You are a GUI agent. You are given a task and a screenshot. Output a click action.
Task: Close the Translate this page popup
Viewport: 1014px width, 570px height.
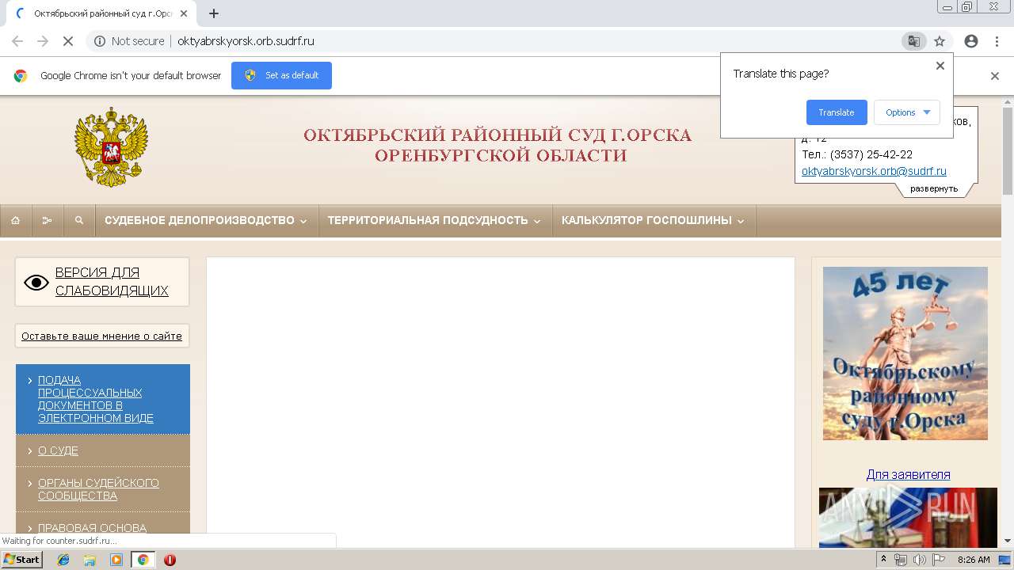(940, 66)
